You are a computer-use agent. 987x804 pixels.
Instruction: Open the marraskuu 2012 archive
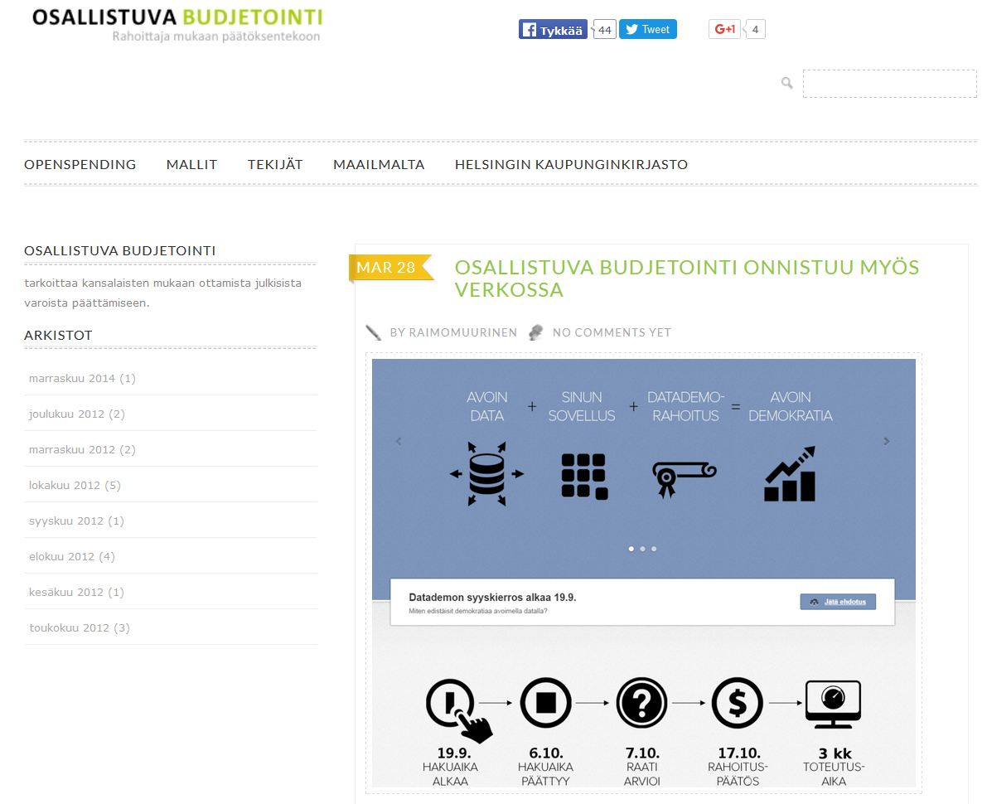tap(82, 449)
